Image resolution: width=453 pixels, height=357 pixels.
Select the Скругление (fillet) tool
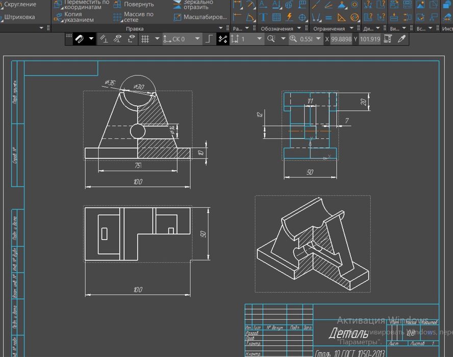(x=18, y=4)
